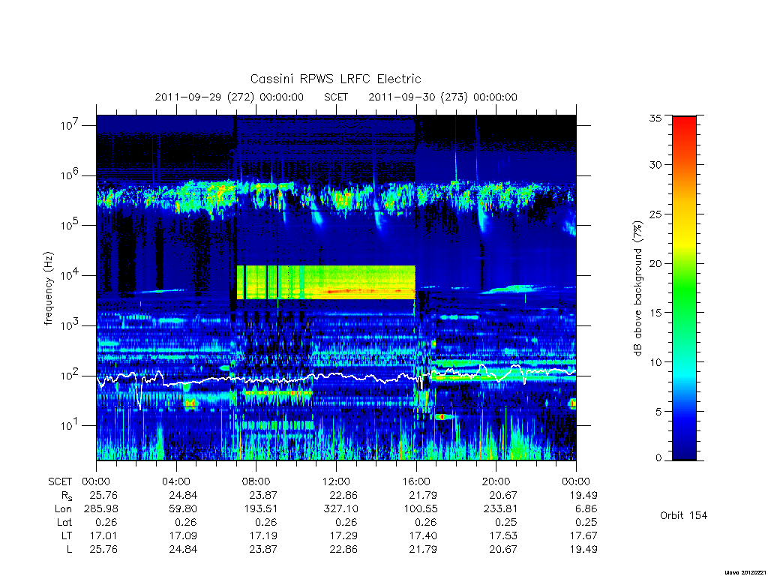
Task: Select the 0 dB tick on colorbar
Action: [x=658, y=458]
